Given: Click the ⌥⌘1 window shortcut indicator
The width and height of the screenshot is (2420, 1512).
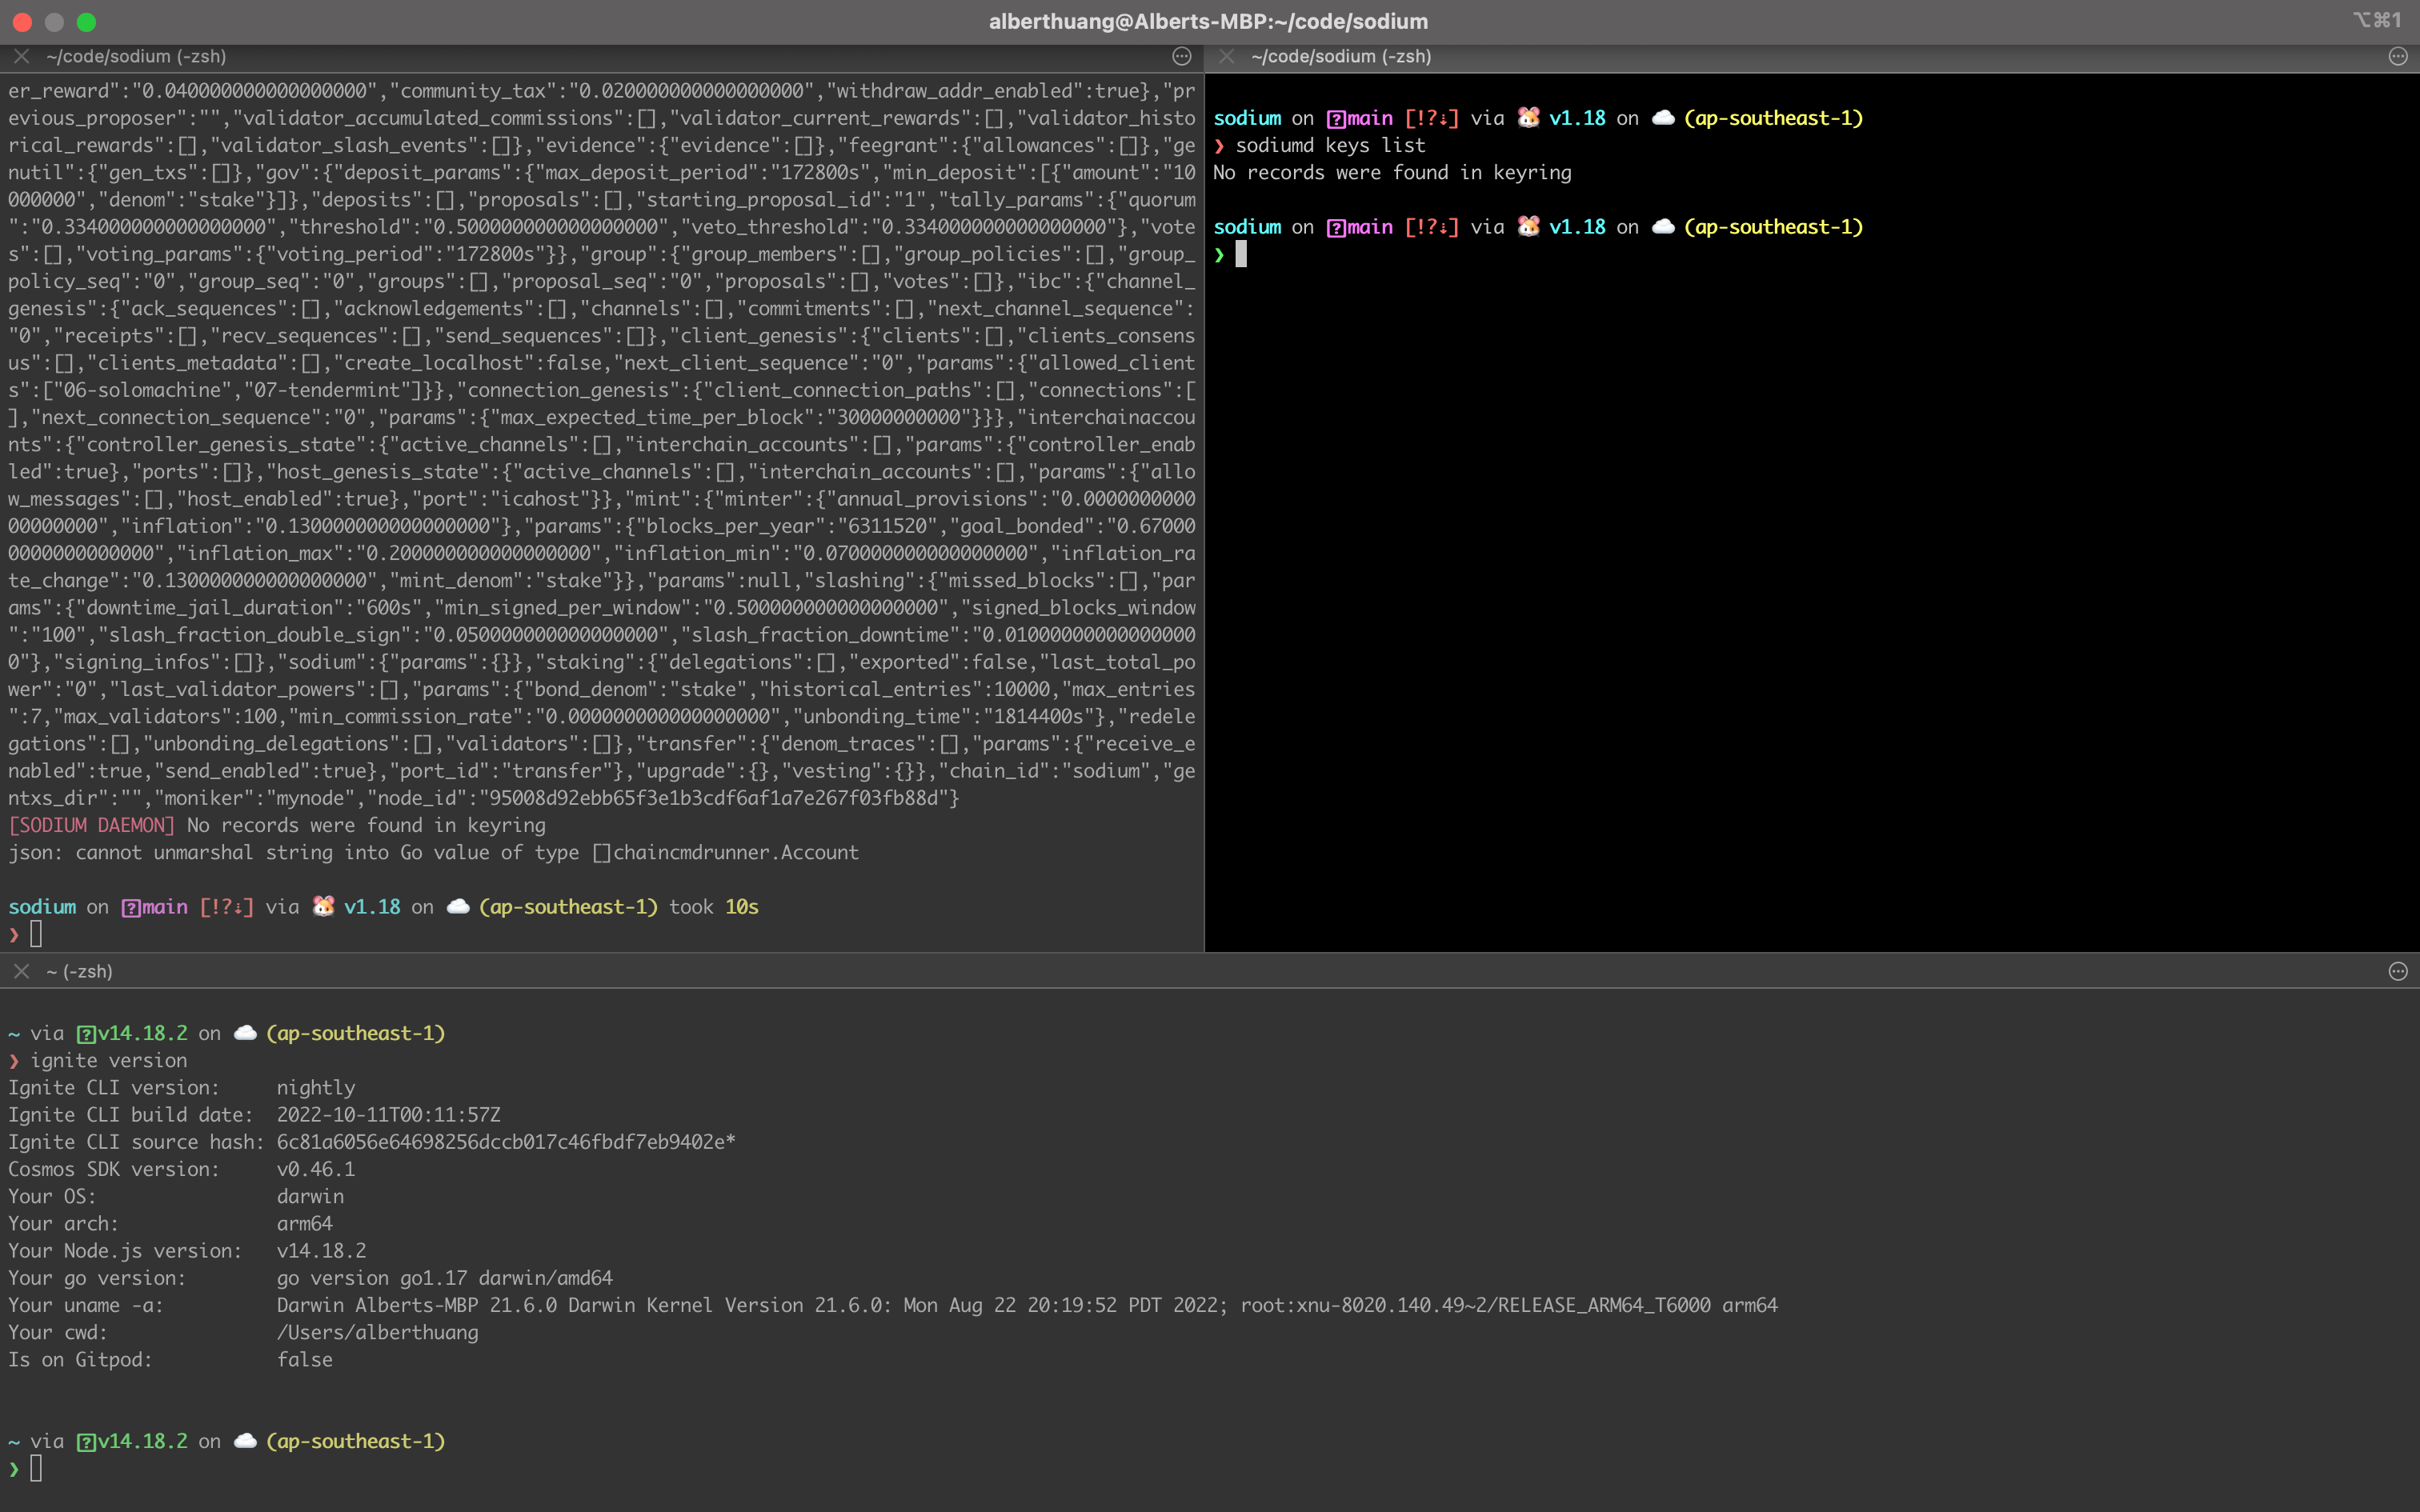Looking at the screenshot, I should pyautogui.click(x=2377, y=20).
